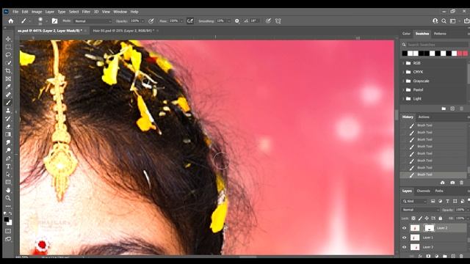Pick the first black swatch in Swatches
Viewport: 470px width, 264px height.
(x=405, y=54)
